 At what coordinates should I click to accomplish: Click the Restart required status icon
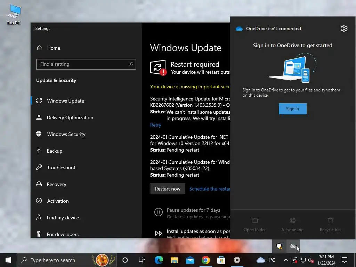coord(158,67)
